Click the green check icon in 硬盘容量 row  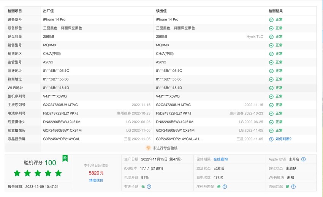point(271,37)
